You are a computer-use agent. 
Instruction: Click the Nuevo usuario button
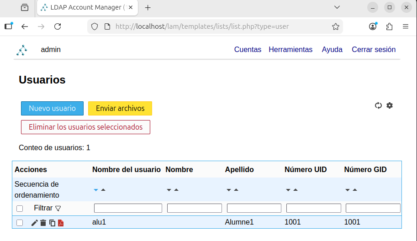(52, 109)
